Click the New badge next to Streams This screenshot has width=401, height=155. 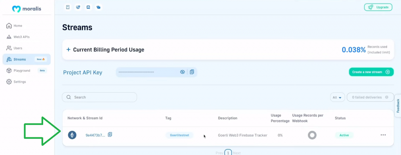coord(41,59)
